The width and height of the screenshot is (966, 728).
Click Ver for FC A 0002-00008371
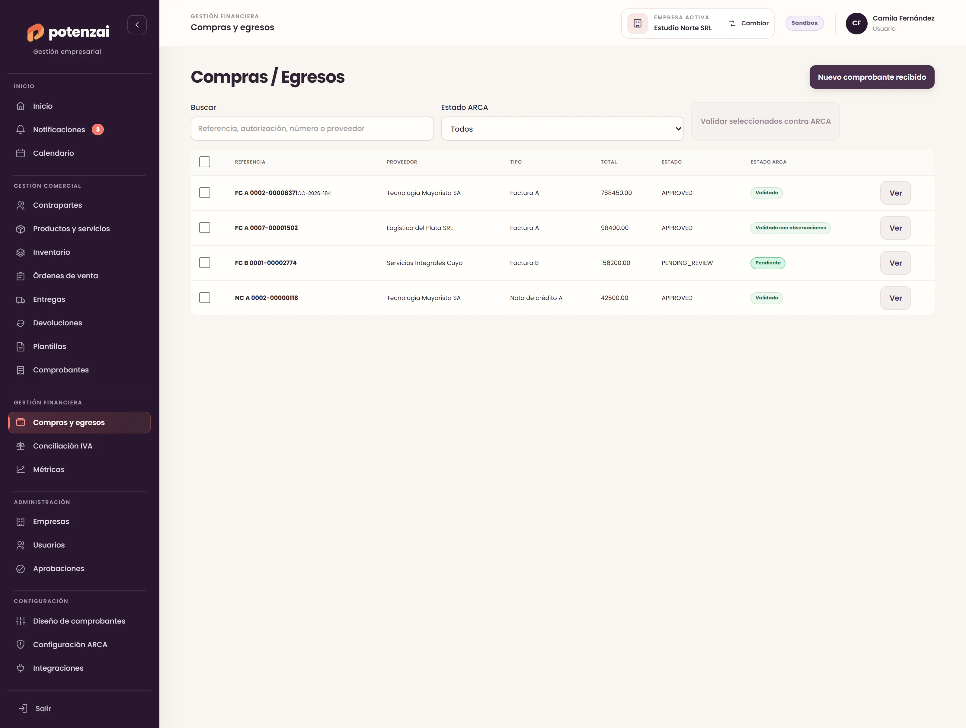[895, 193]
